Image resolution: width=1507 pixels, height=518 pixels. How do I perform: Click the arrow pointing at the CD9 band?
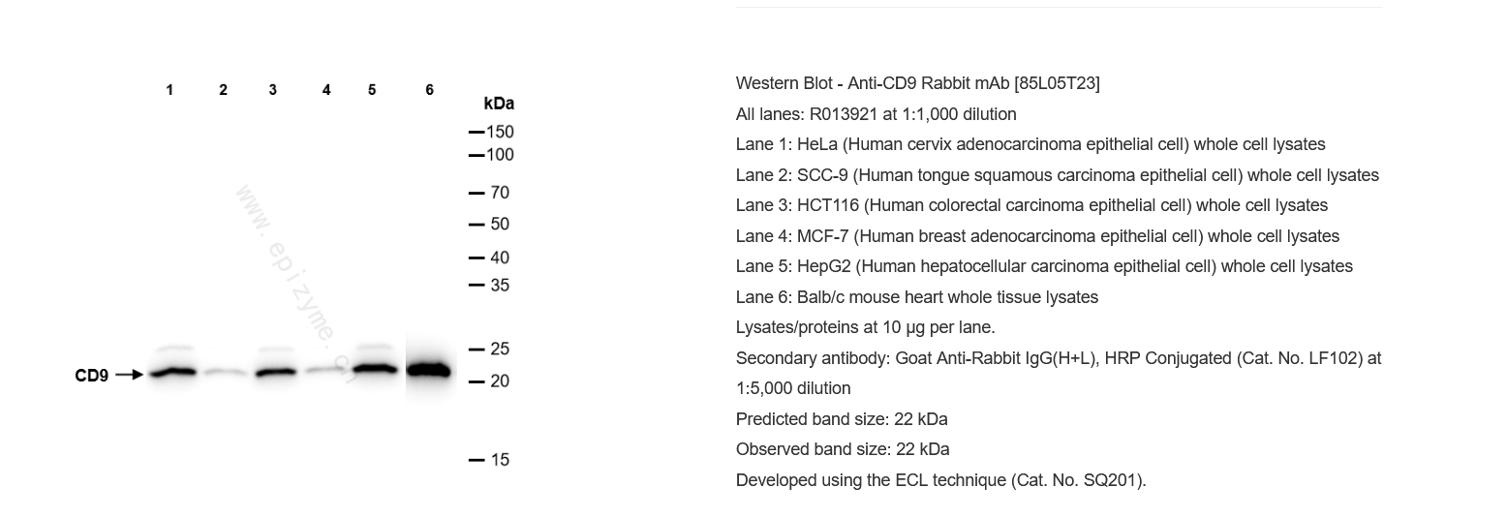129,375
